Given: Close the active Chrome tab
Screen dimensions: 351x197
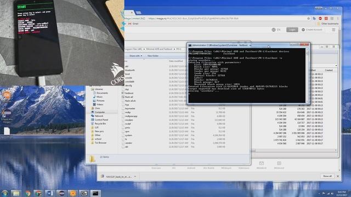Looking at the screenshot, I should coord(132,13).
